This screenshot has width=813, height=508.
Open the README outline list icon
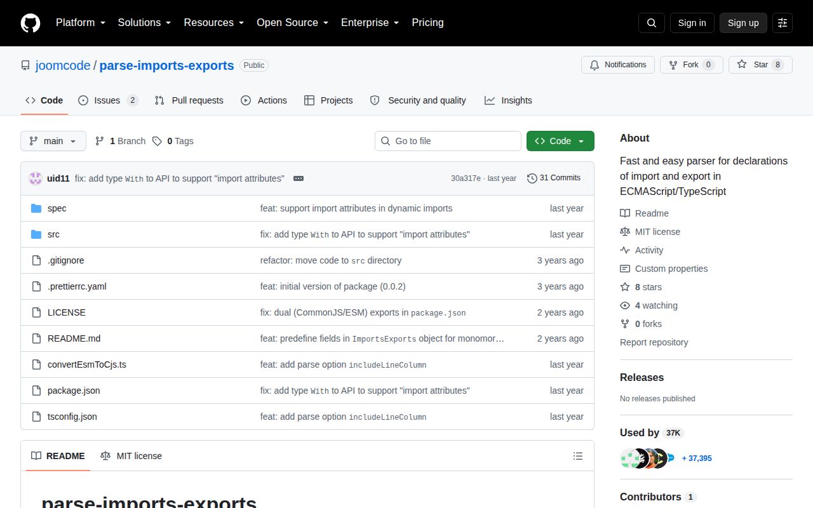[x=578, y=456]
